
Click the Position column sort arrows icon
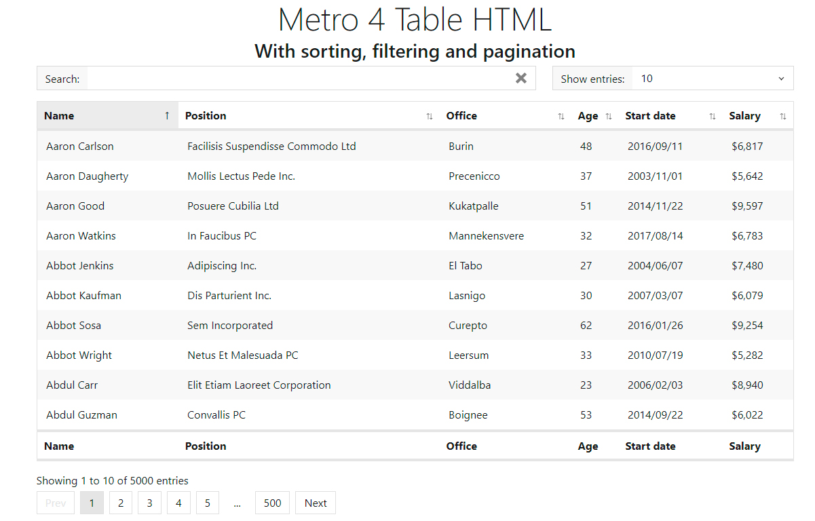(x=429, y=117)
